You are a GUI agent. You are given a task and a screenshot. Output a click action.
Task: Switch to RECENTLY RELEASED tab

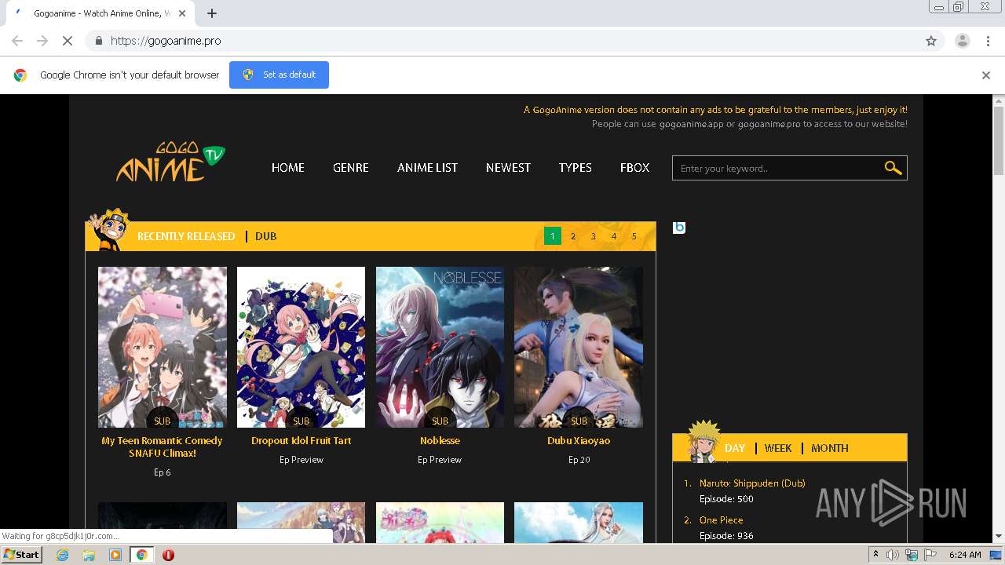pos(186,236)
